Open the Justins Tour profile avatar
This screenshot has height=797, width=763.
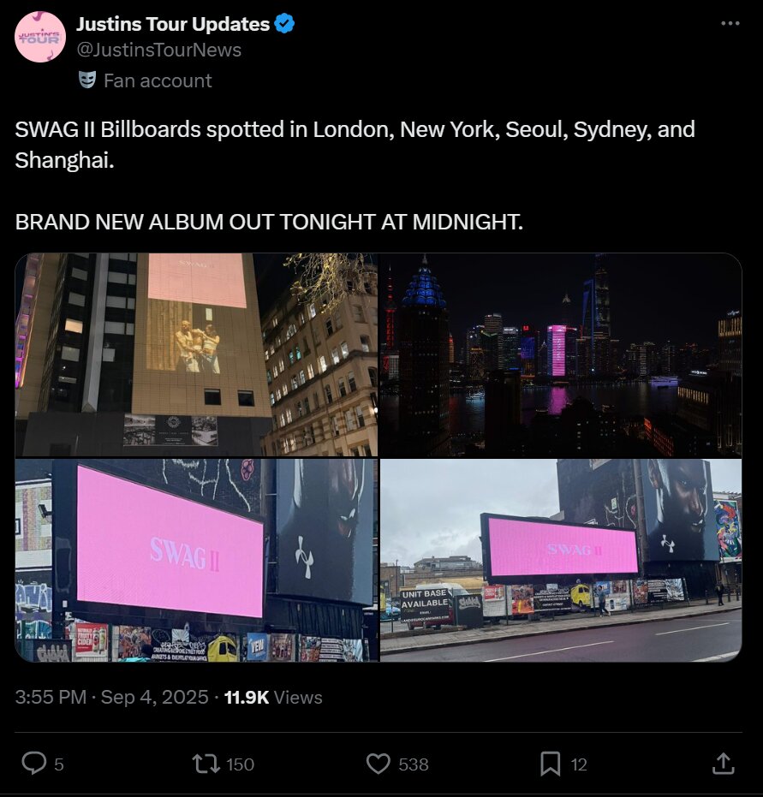[40, 37]
